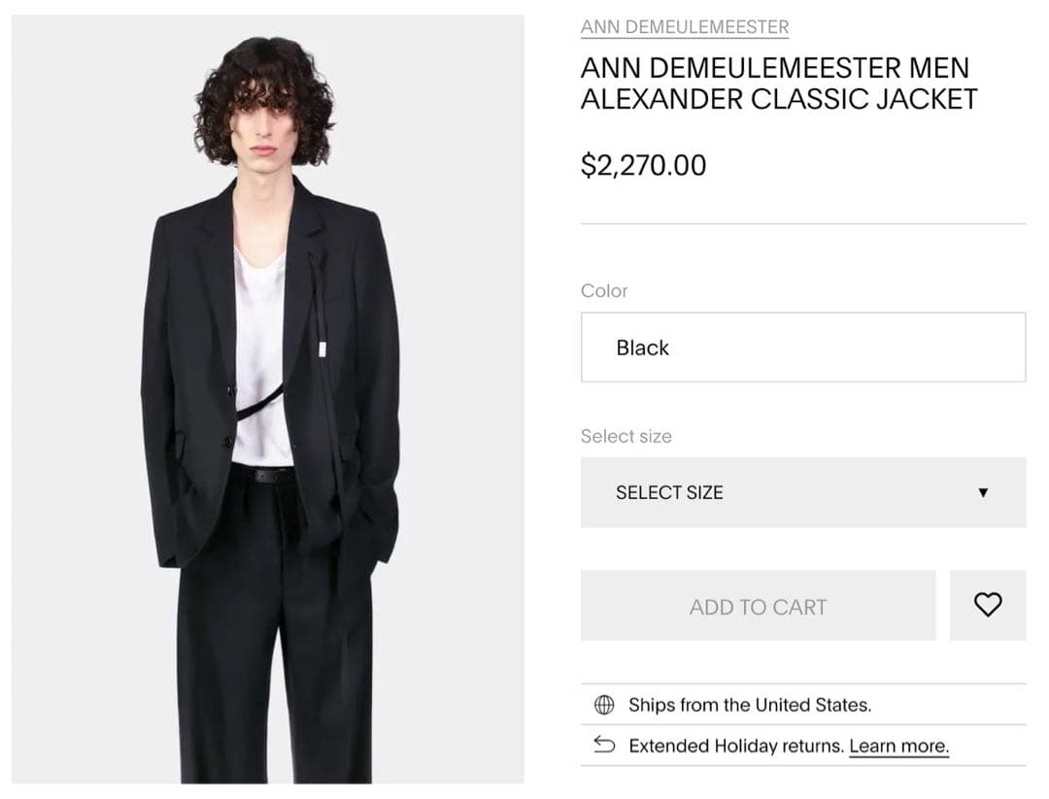Click the Black color selection box
The image size is (1049, 799).
(x=802, y=347)
